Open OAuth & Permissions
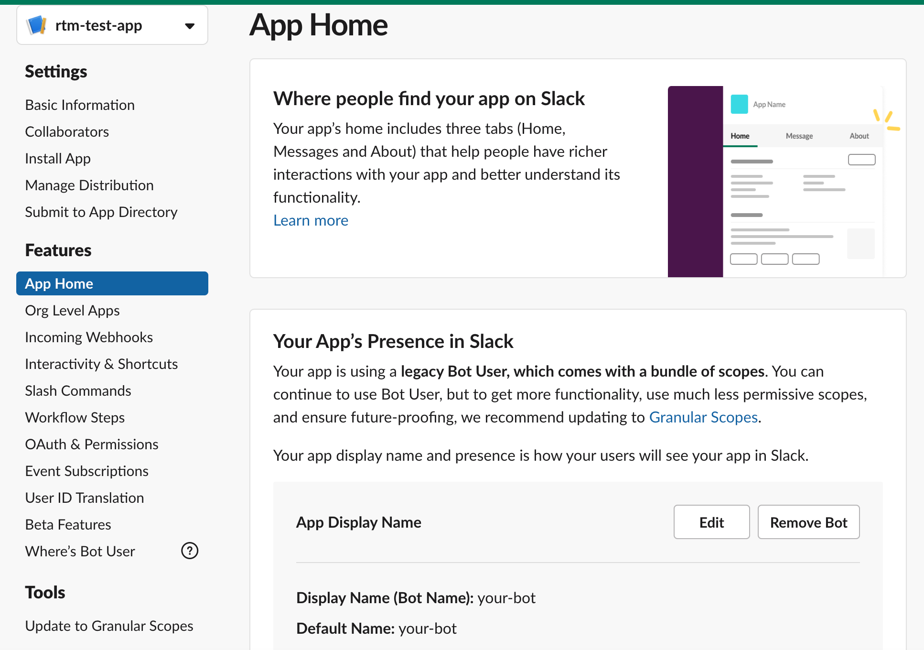924x650 pixels. pyautogui.click(x=91, y=444)
